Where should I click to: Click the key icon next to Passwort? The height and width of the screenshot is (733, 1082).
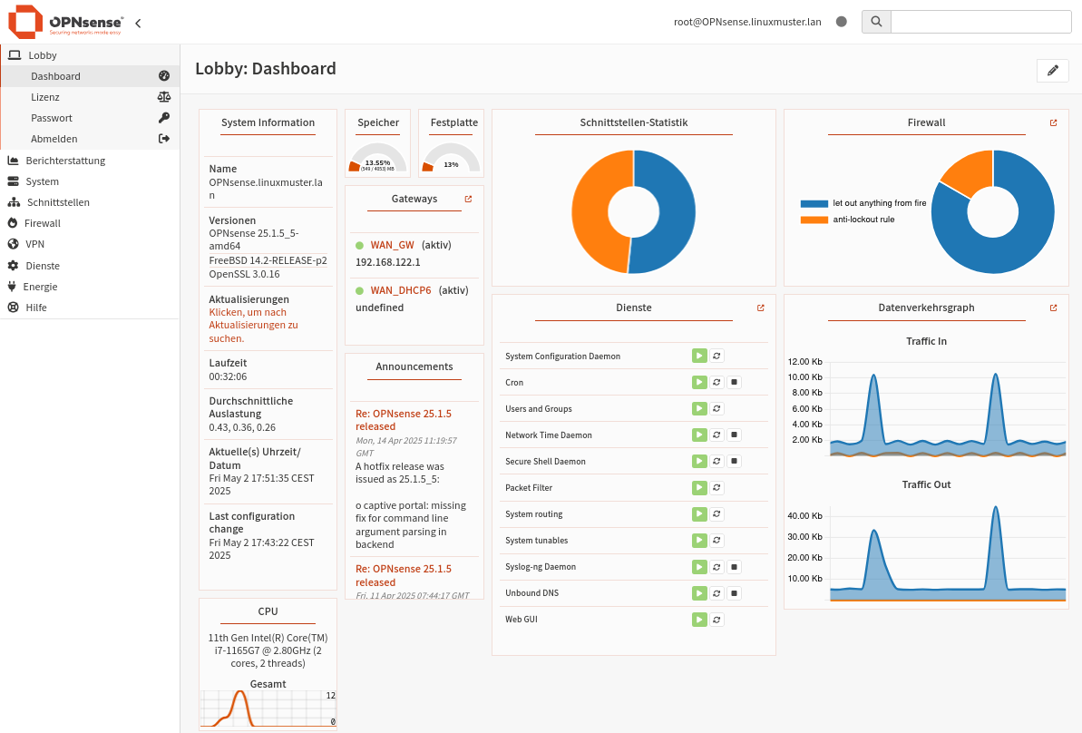164,117
